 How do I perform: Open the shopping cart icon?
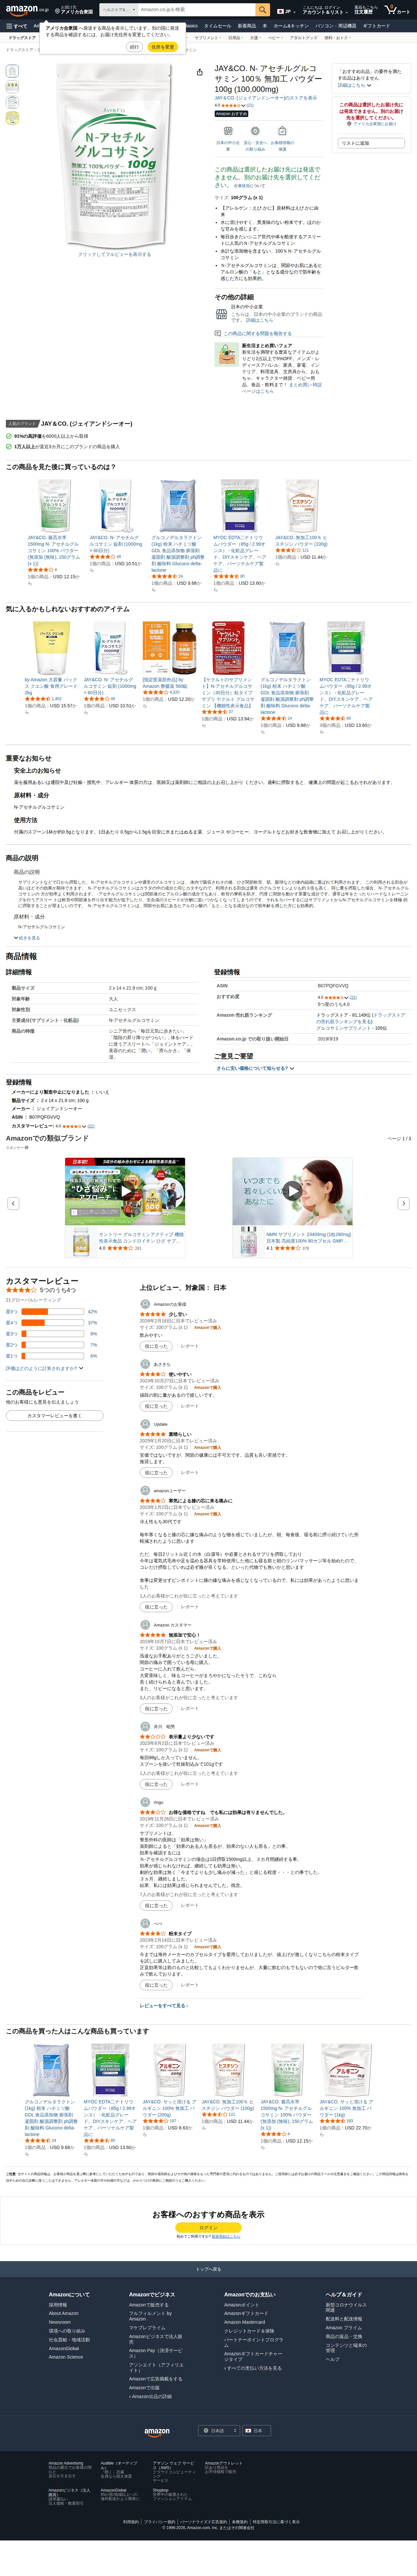(397, 10)
